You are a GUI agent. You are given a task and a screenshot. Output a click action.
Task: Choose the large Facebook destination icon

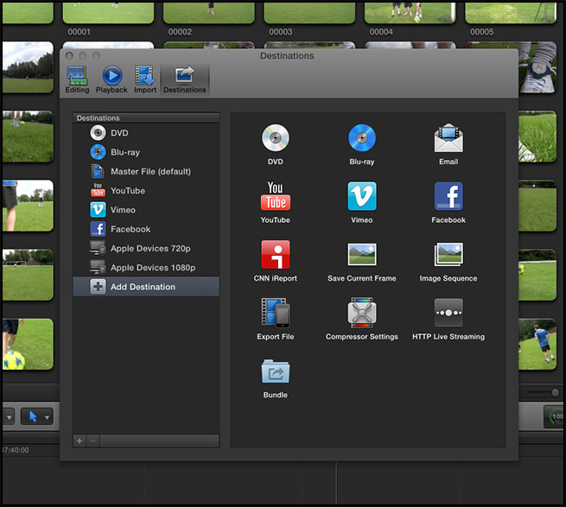pyautogui.click(x=448, y=196)
